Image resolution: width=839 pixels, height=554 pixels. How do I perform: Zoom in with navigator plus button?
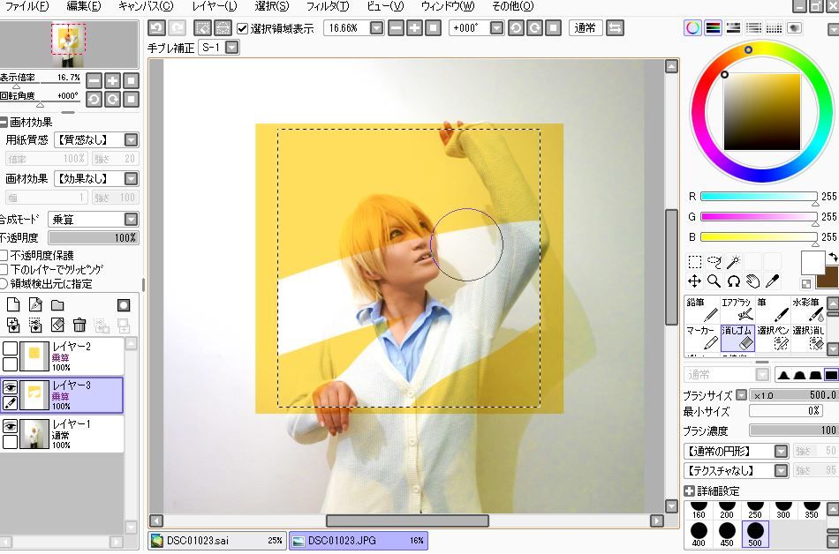(x=112, y=80)
